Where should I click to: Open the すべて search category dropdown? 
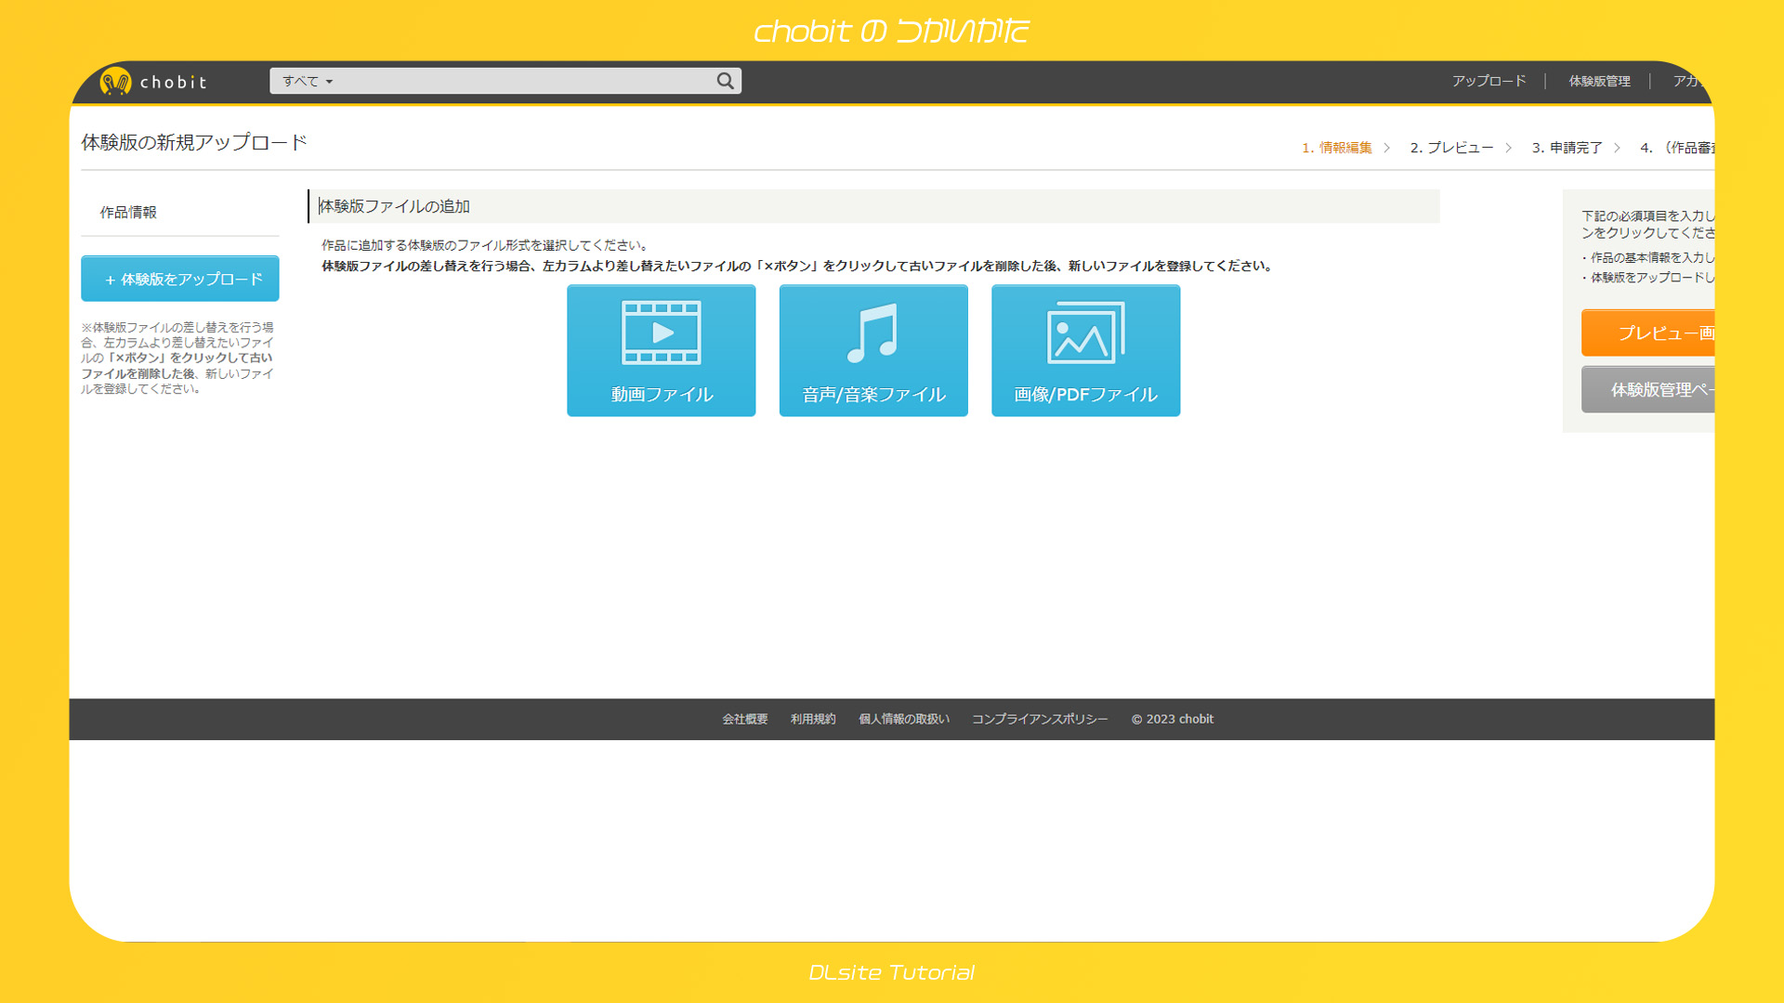pyautogui.click(x=308, y=81)
